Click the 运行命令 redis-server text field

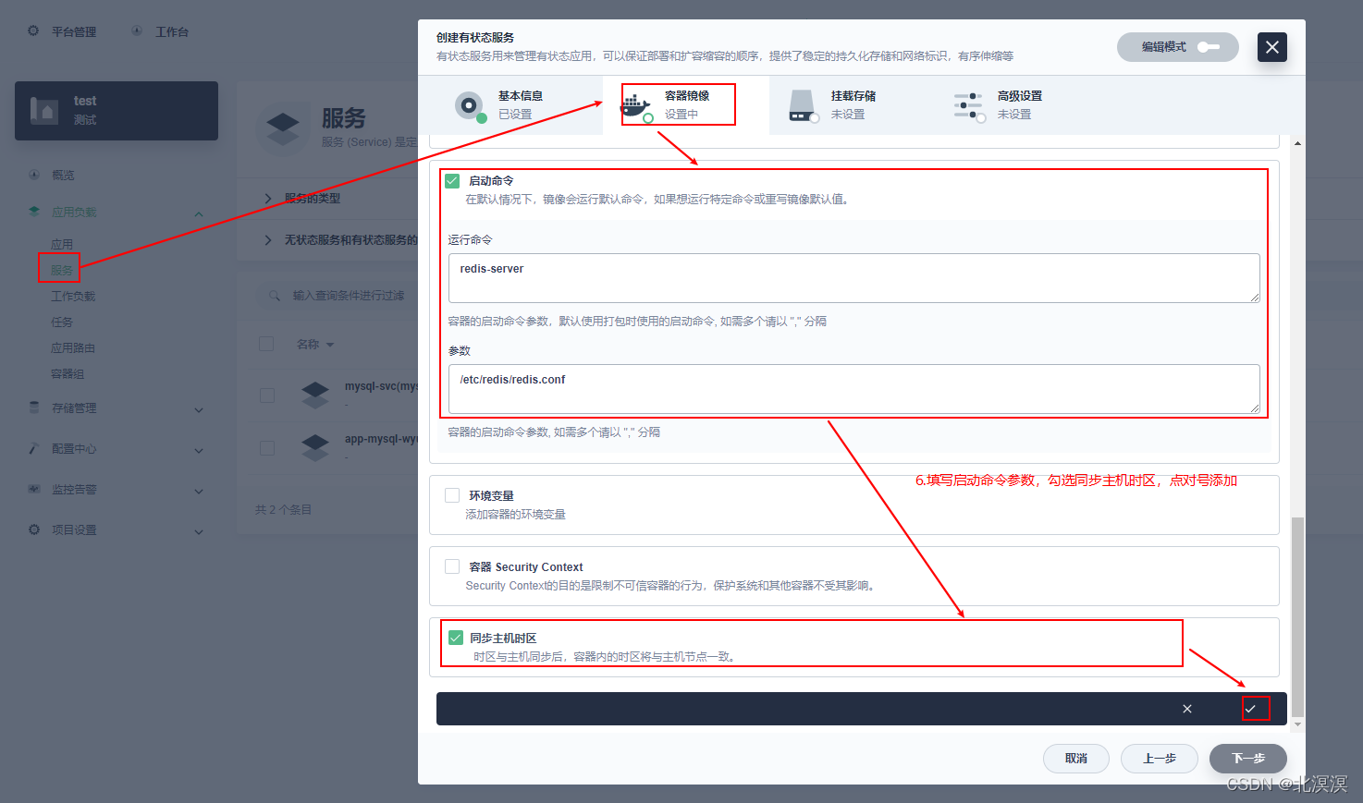[x=854, y=278]
